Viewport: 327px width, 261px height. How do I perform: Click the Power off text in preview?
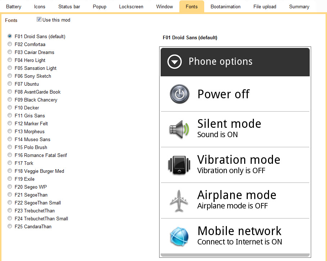223,94
